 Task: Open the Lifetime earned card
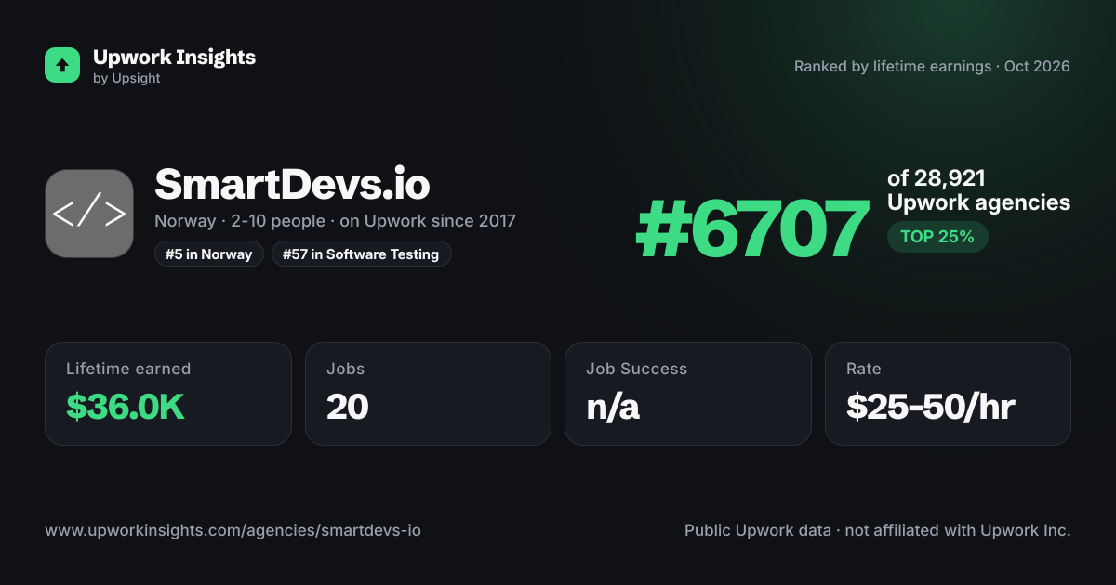(x=168, y=394)
